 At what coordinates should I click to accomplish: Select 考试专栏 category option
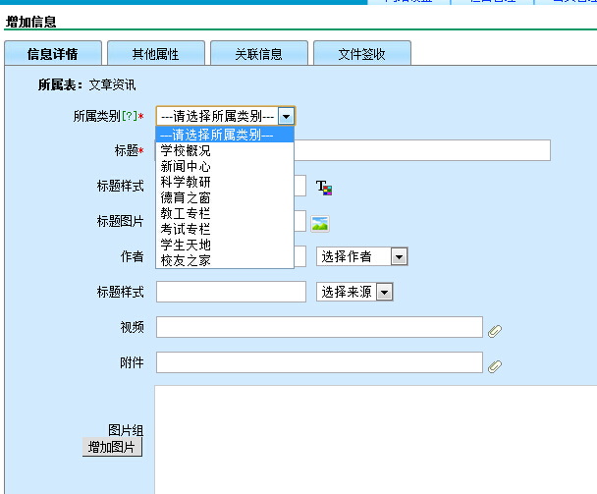click(x=186, y=229)
